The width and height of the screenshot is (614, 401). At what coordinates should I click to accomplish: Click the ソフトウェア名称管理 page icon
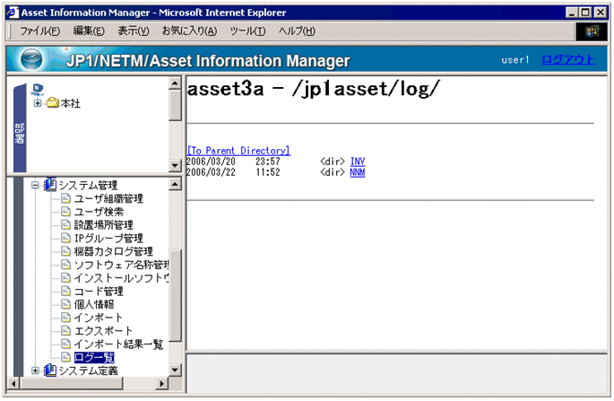[x=66, y=265]
